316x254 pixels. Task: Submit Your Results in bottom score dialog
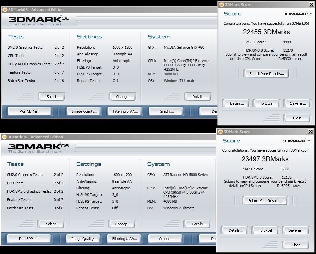[x=265, y=201]
